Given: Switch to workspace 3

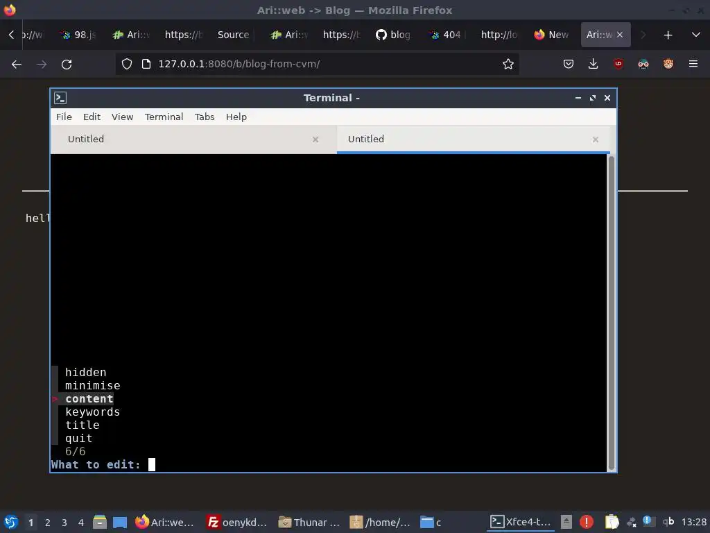Looking at the screenshot, I should coord(64,523).
